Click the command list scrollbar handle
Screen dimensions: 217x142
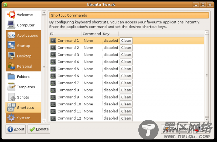207,75
